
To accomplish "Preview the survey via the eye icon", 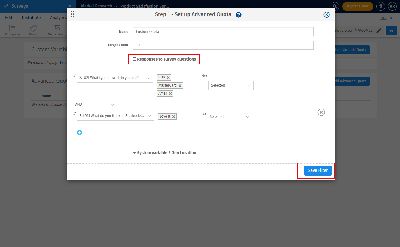I will (391, 30).
